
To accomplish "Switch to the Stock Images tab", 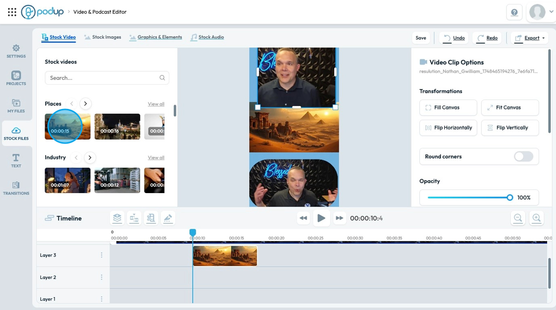I will [x=102, y=37].
